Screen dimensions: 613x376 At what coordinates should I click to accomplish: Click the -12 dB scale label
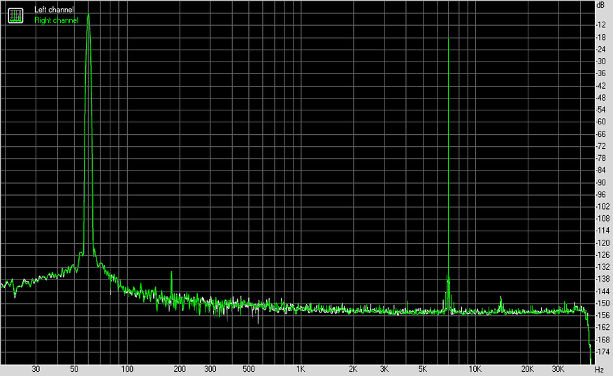coord(601,25)
